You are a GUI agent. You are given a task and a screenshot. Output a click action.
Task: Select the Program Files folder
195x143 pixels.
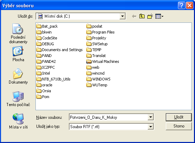point(100,32)
